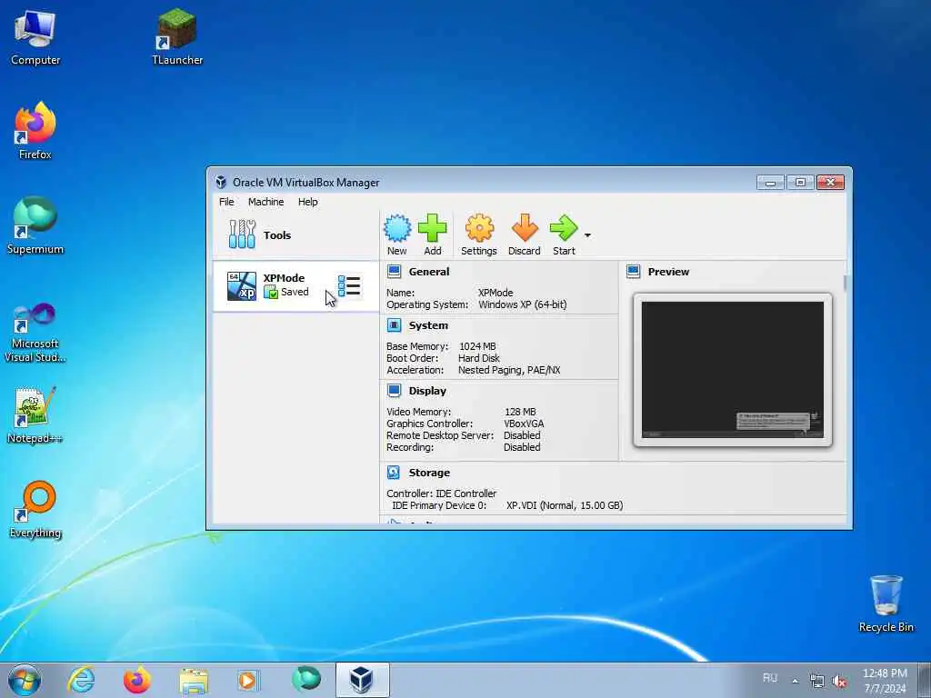931x698 pixels.
Task: Open the Help menu
Action: (307, 202)
